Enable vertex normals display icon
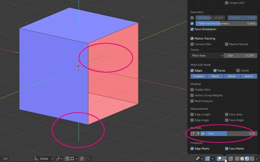Viewport: 260px width, 162px height. (193, 134)
